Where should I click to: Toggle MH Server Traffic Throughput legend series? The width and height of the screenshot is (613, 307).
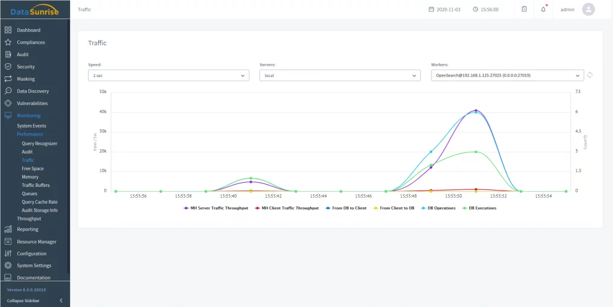click(x=216, y=208)
